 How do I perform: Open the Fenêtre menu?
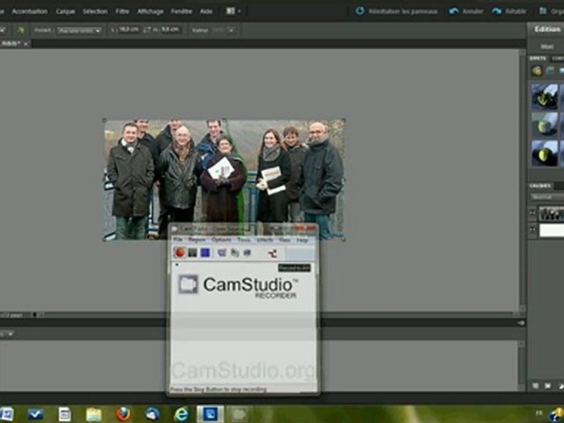pyautogui.click(x=182, y=11)
